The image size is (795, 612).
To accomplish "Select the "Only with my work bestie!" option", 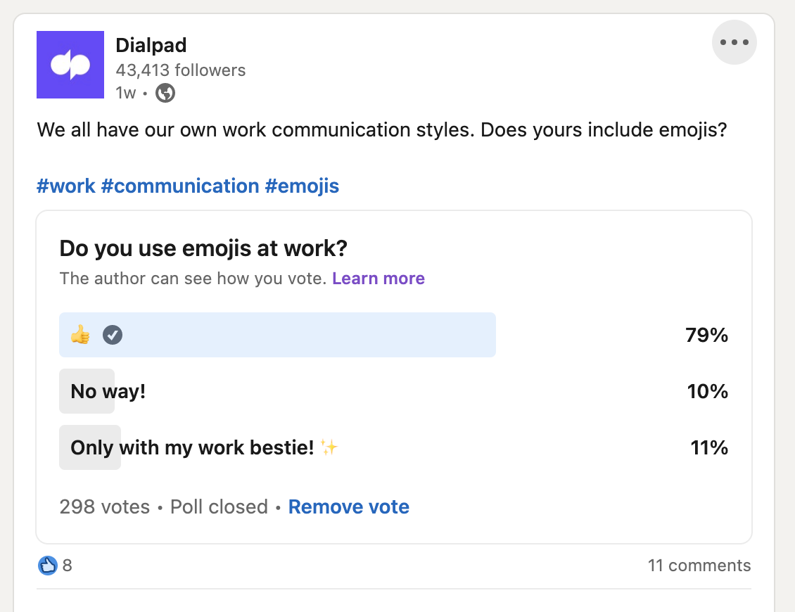I will click(197, 447).
